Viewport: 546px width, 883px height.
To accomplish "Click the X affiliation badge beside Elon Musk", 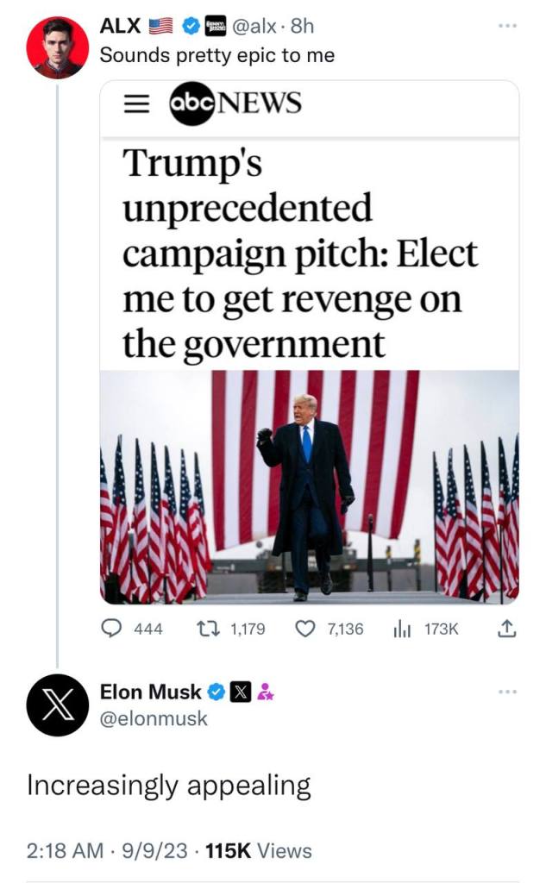I will 241,692.
